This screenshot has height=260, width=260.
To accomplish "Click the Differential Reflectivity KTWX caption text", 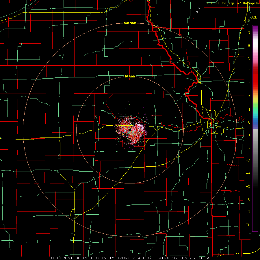I will click(x=130, y=258).
